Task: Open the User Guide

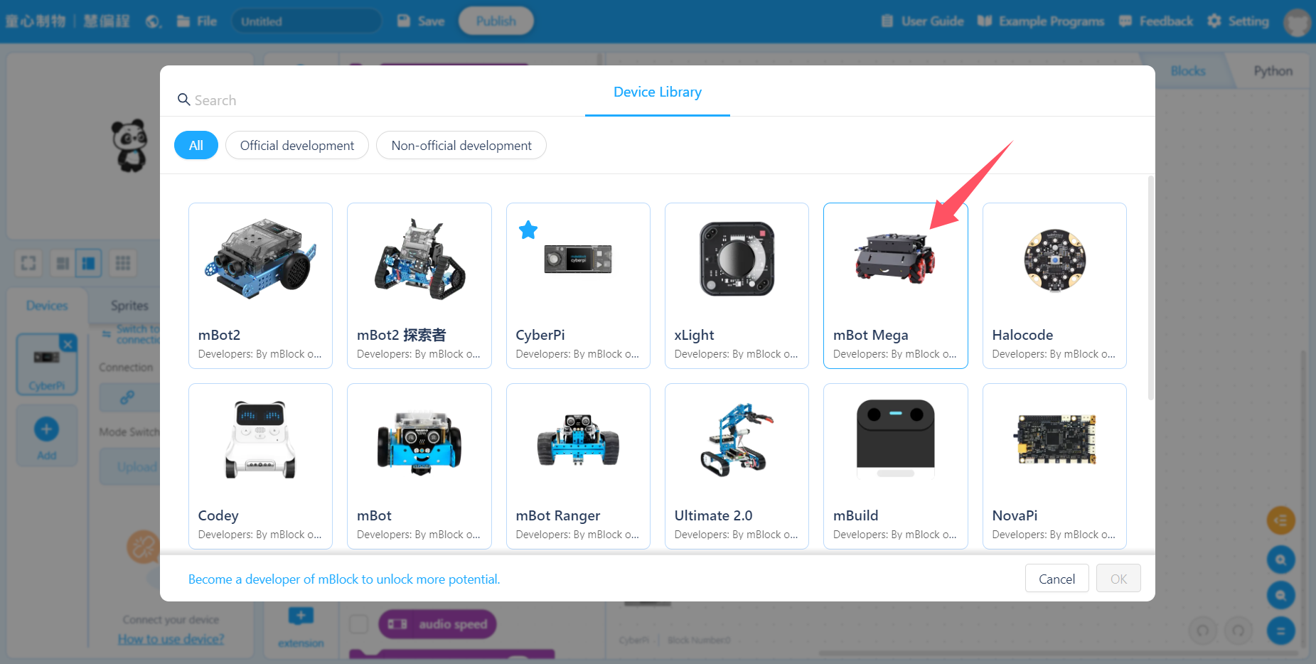Action: [x=922, y=21]
